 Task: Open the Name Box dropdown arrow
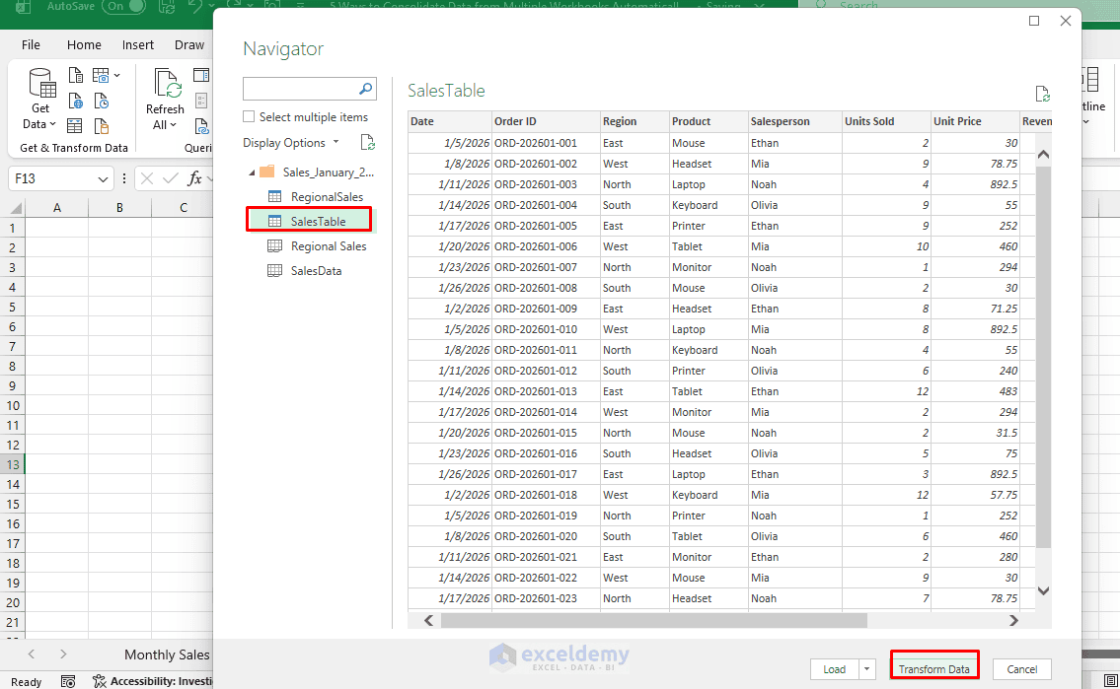click(103, 179)
